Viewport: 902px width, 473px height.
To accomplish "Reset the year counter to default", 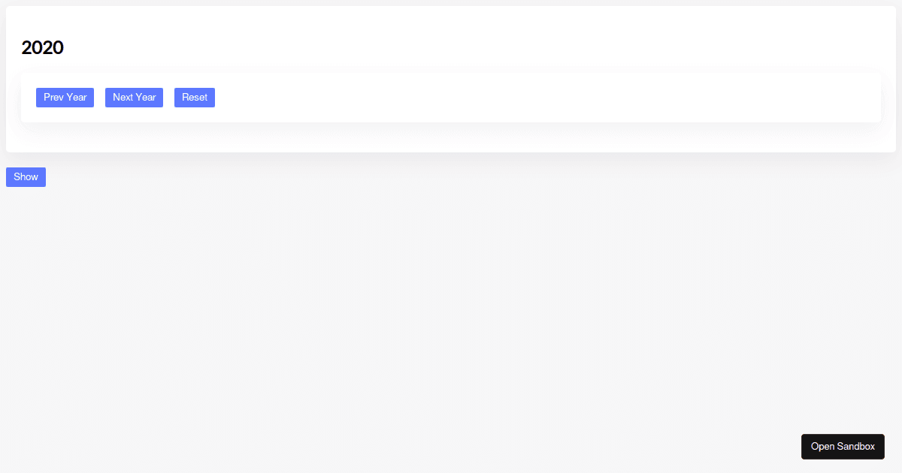I will point(195,98).
